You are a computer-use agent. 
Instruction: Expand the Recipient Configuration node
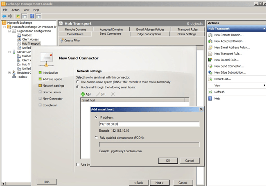(9, 72)
